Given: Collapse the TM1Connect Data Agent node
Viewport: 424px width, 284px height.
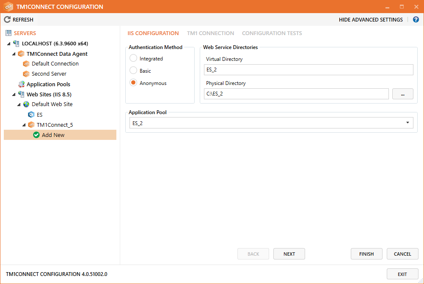Looking at the screenshot, I should pos(14,54).
